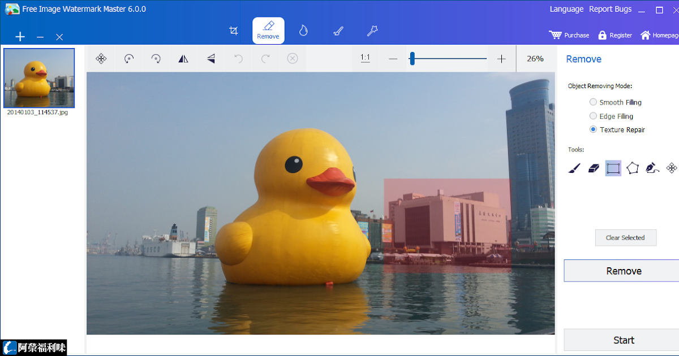Select the Pen tool in Tools panel
679x356 pixels.
(x=652, y=167)
